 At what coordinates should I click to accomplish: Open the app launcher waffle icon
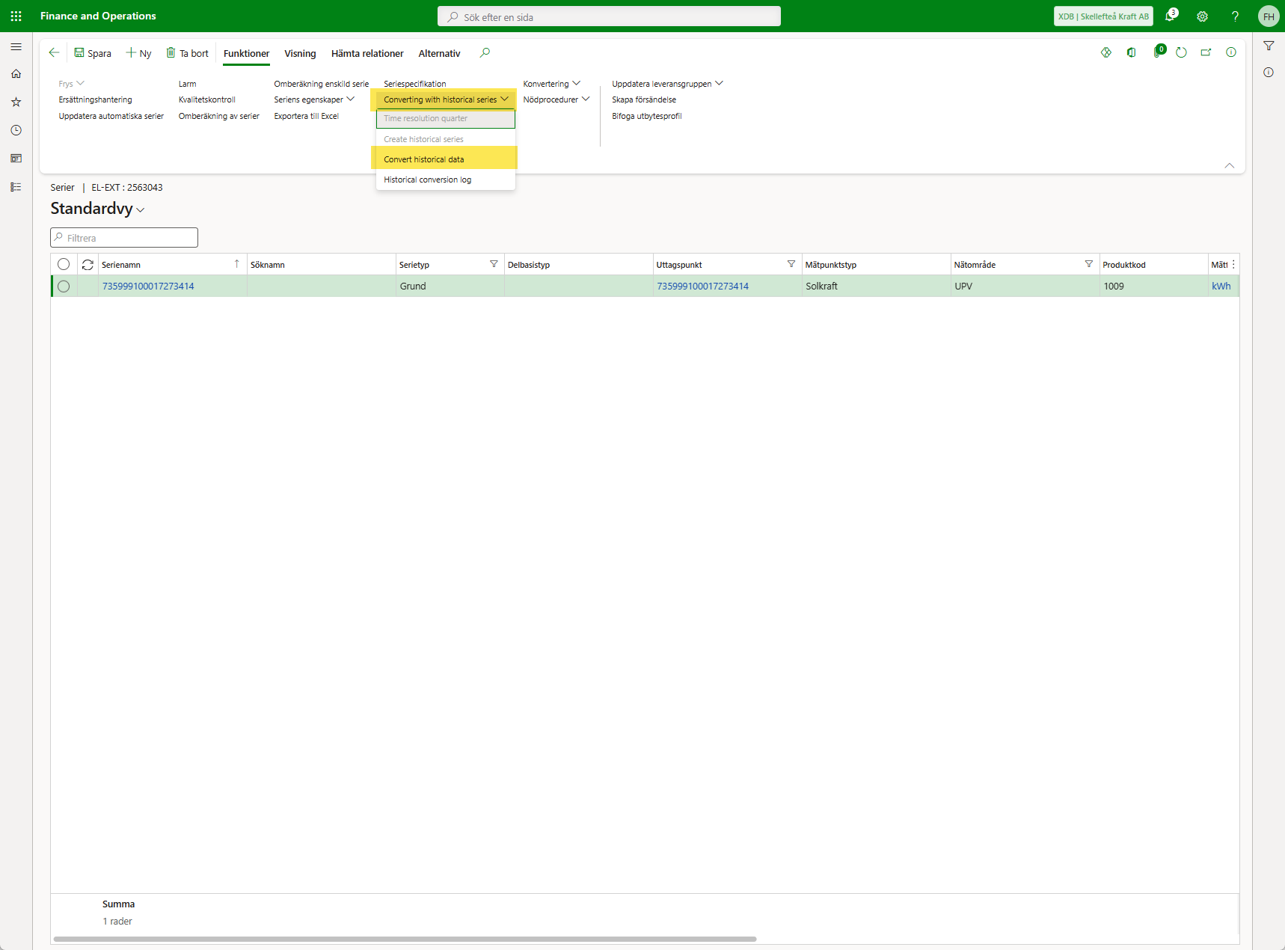16,16
